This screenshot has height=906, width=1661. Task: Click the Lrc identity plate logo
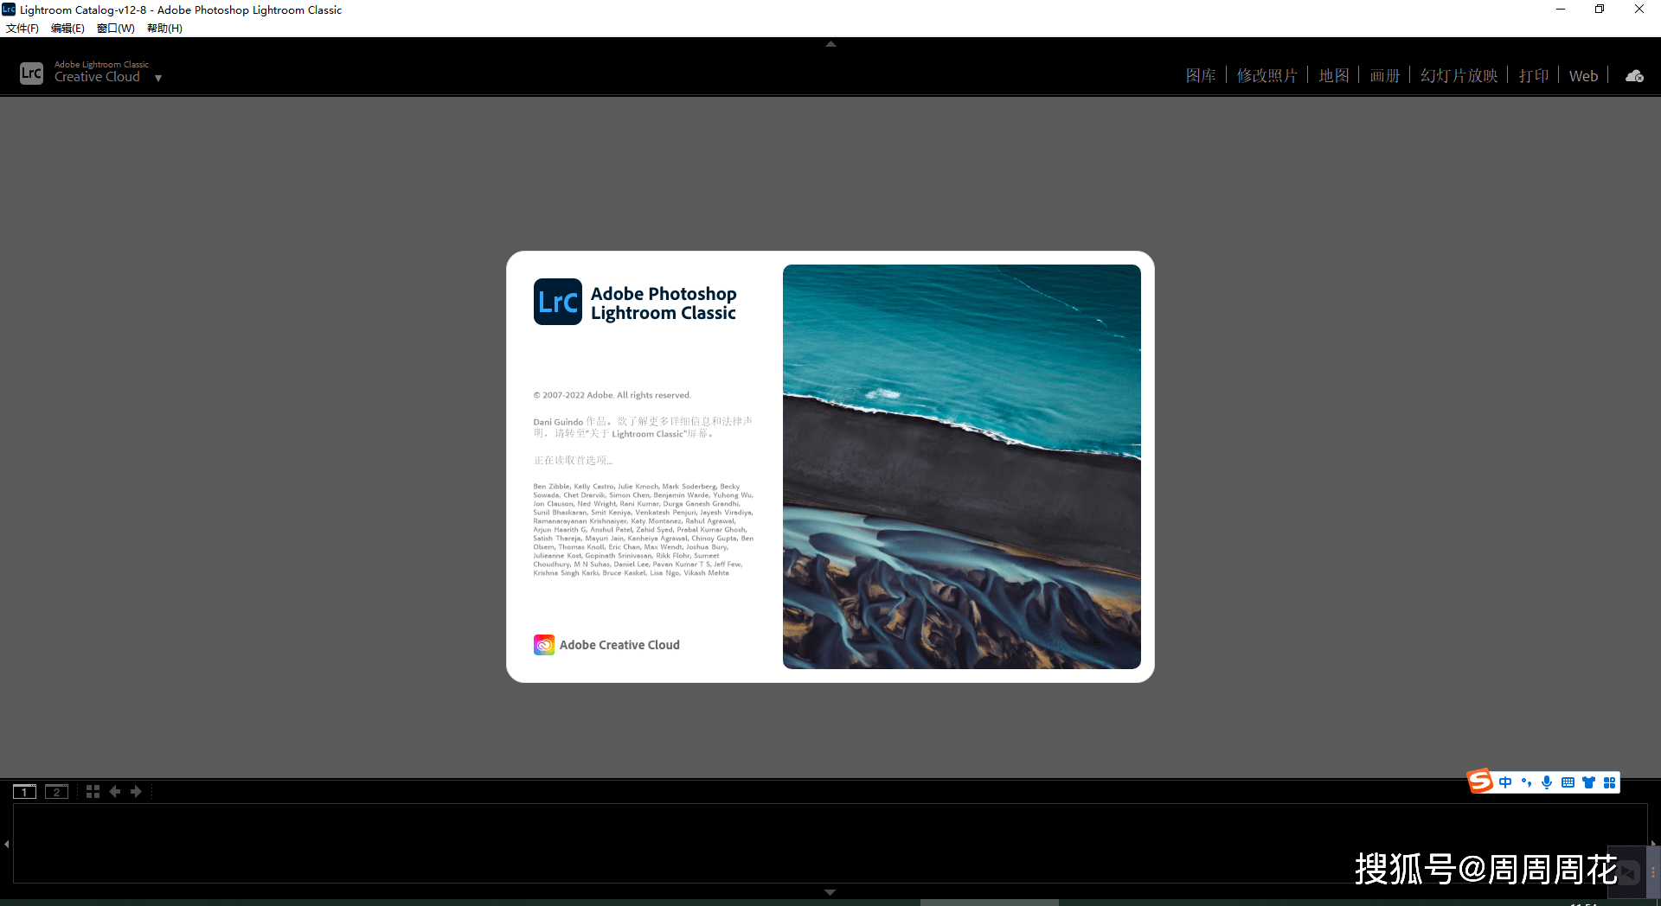(31, 73)
